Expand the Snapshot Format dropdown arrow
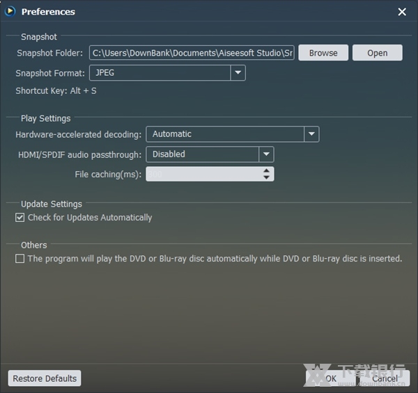The width and height of the screenshot is (418, 393). click(x=238, y=72)
